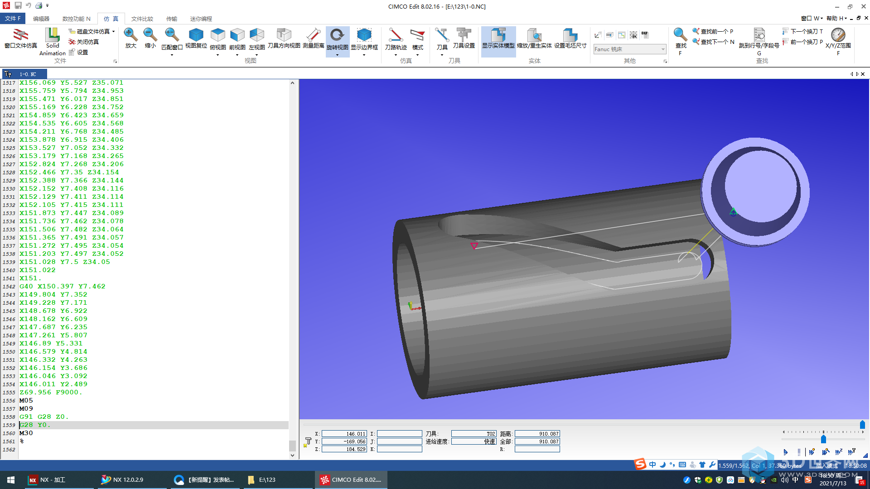This screenshot has height=489, width=870.
Task: Click the Windows Start button
Action: tap(11, 480)
